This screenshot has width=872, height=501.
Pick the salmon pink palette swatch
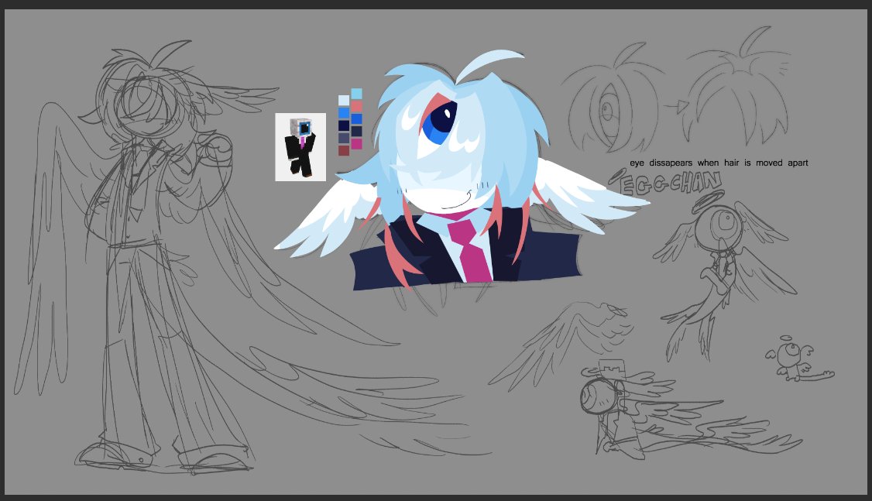tap(356, 106)
